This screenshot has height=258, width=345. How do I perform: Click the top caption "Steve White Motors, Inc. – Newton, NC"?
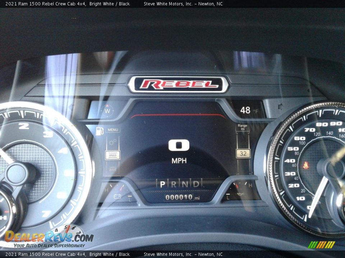point(183,4)
